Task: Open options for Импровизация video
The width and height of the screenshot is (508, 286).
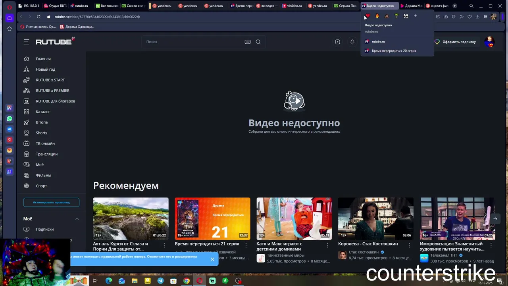Action: point(491,245)
